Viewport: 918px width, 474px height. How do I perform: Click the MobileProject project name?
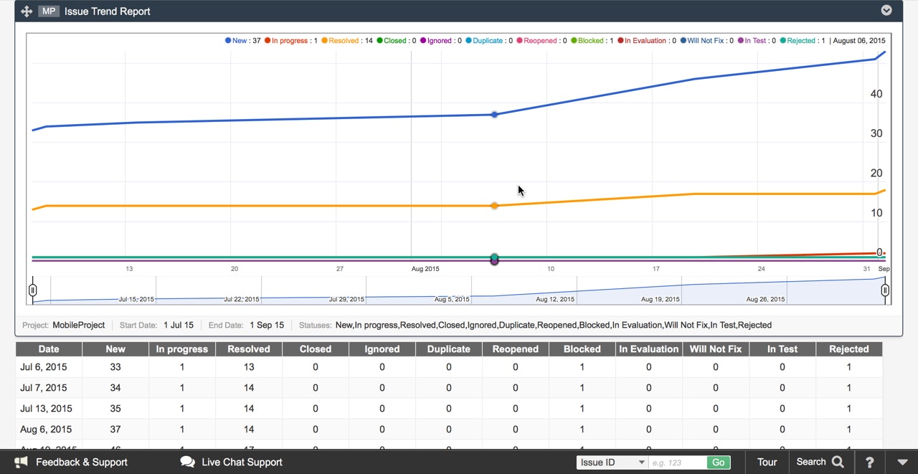[79, 325]
